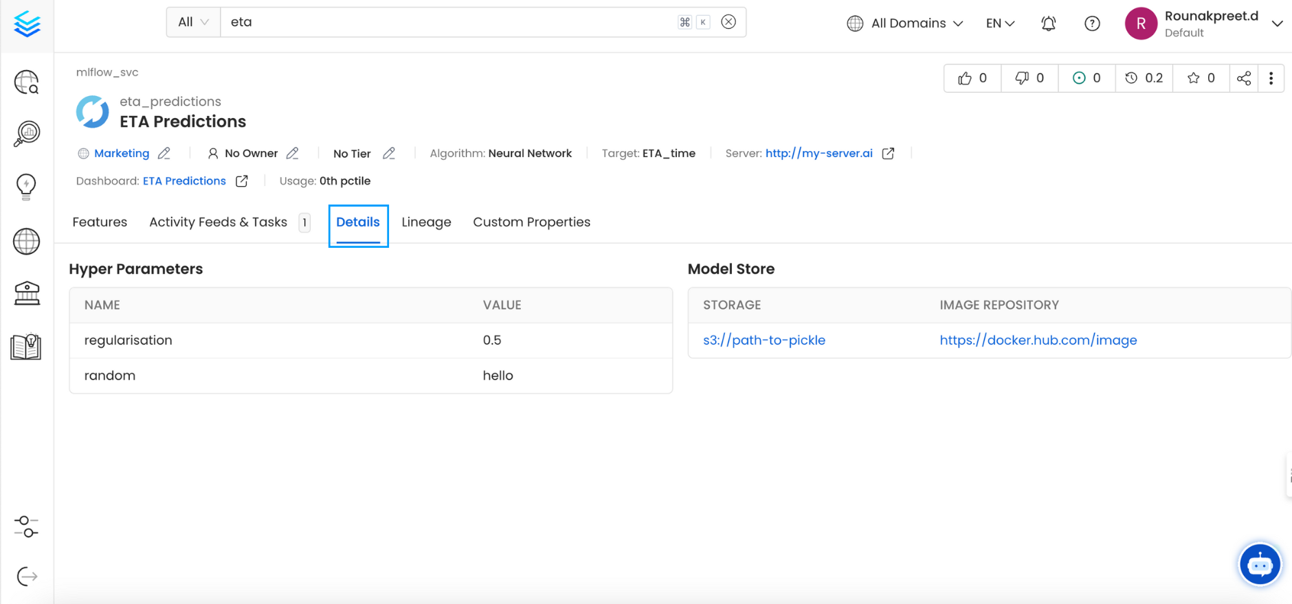Click the 0th pctile usage value

[345, 181]
